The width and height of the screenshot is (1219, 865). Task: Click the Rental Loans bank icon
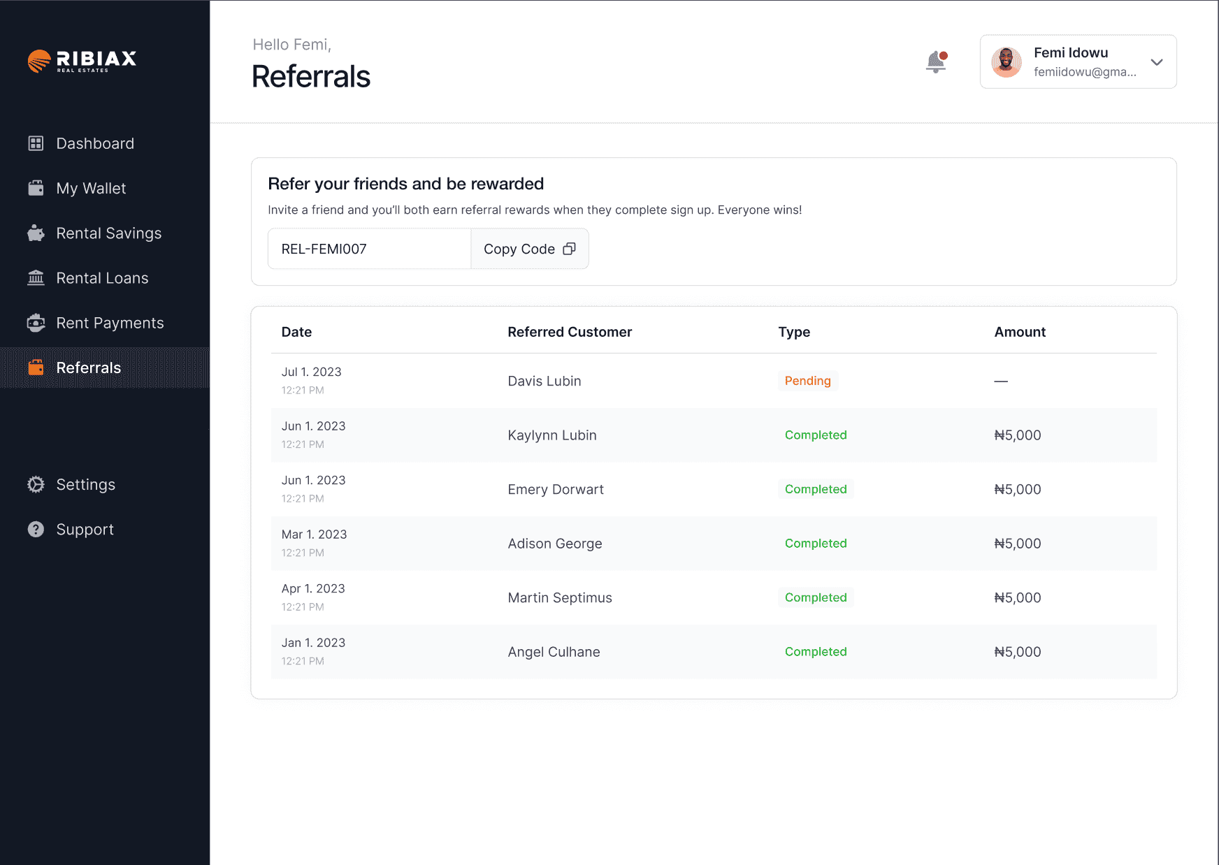tap(36, 278)
